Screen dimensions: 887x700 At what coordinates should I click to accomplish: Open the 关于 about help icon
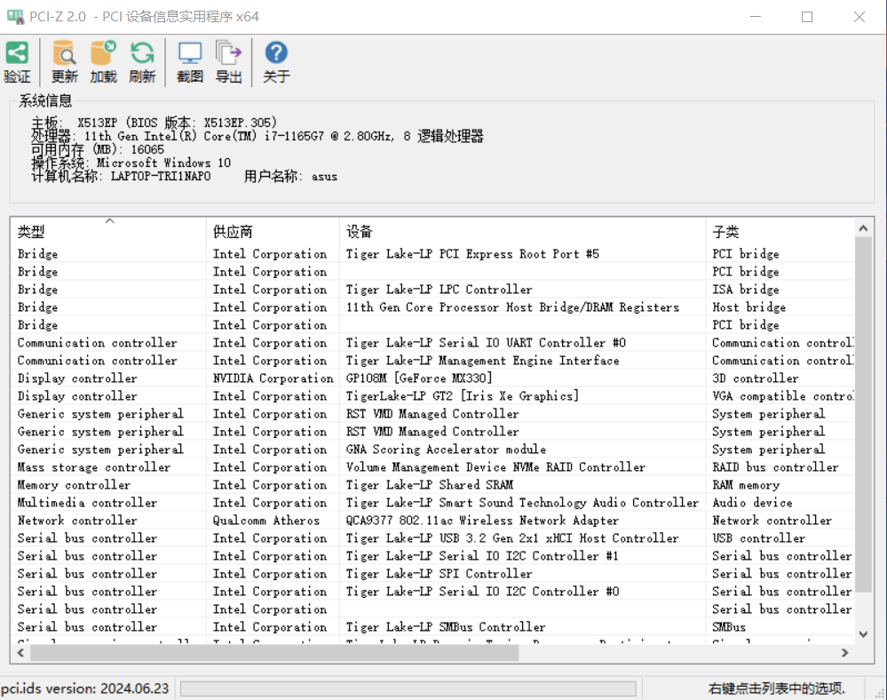(276, 52)
